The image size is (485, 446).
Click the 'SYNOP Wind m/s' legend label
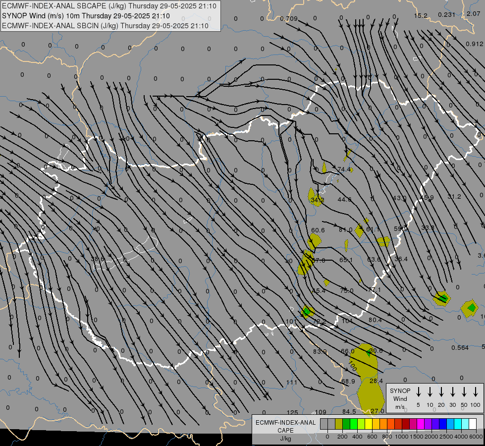pyautogui.click(x=400, y=398)
